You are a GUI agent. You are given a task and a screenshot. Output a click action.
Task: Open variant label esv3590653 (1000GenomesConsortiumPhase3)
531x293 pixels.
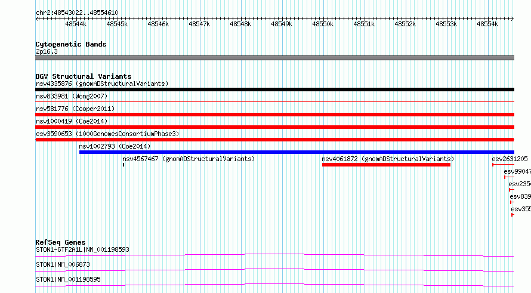tap(107, 134)
